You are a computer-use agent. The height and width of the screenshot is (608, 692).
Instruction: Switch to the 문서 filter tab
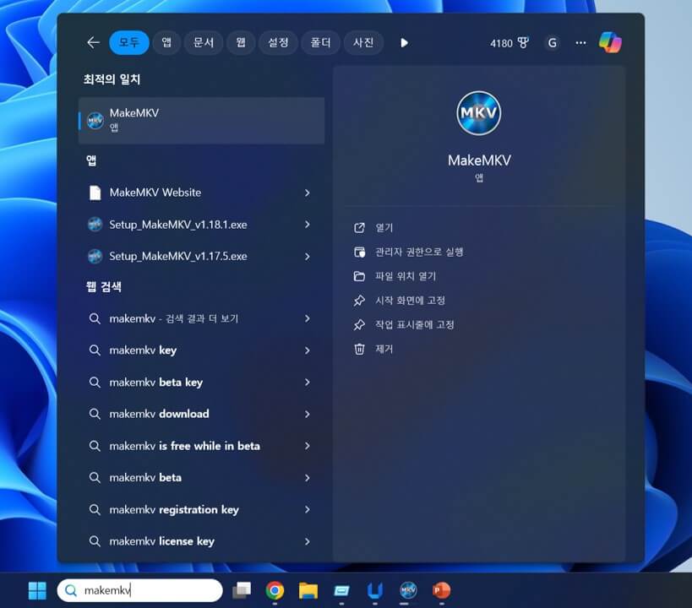(x=204, y=43)
